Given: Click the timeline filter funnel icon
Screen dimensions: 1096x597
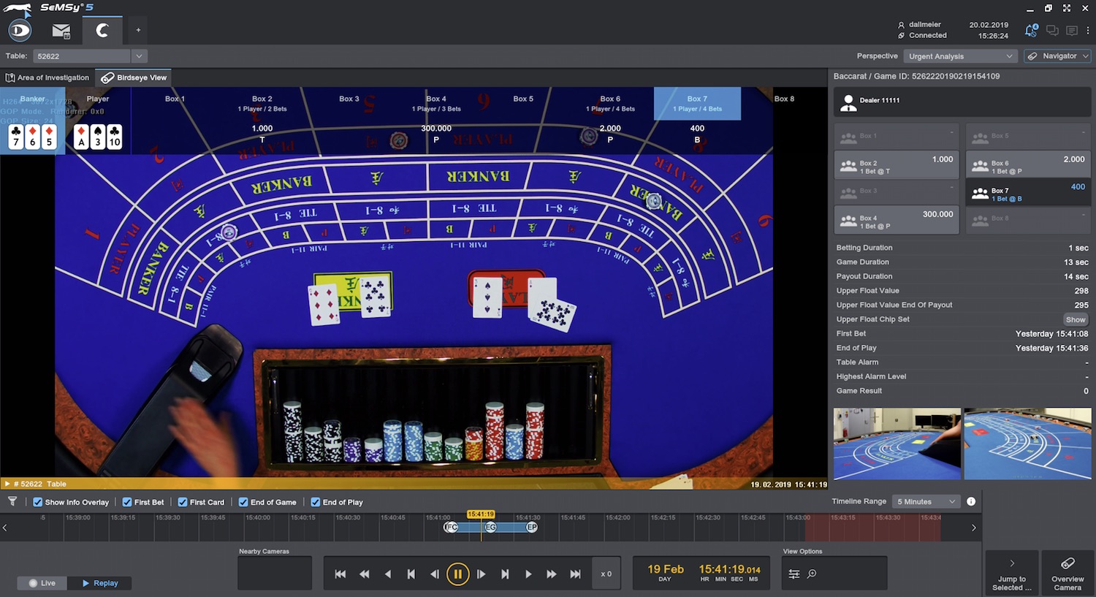Looking at the screenshot, I should (x=12, y=501).
